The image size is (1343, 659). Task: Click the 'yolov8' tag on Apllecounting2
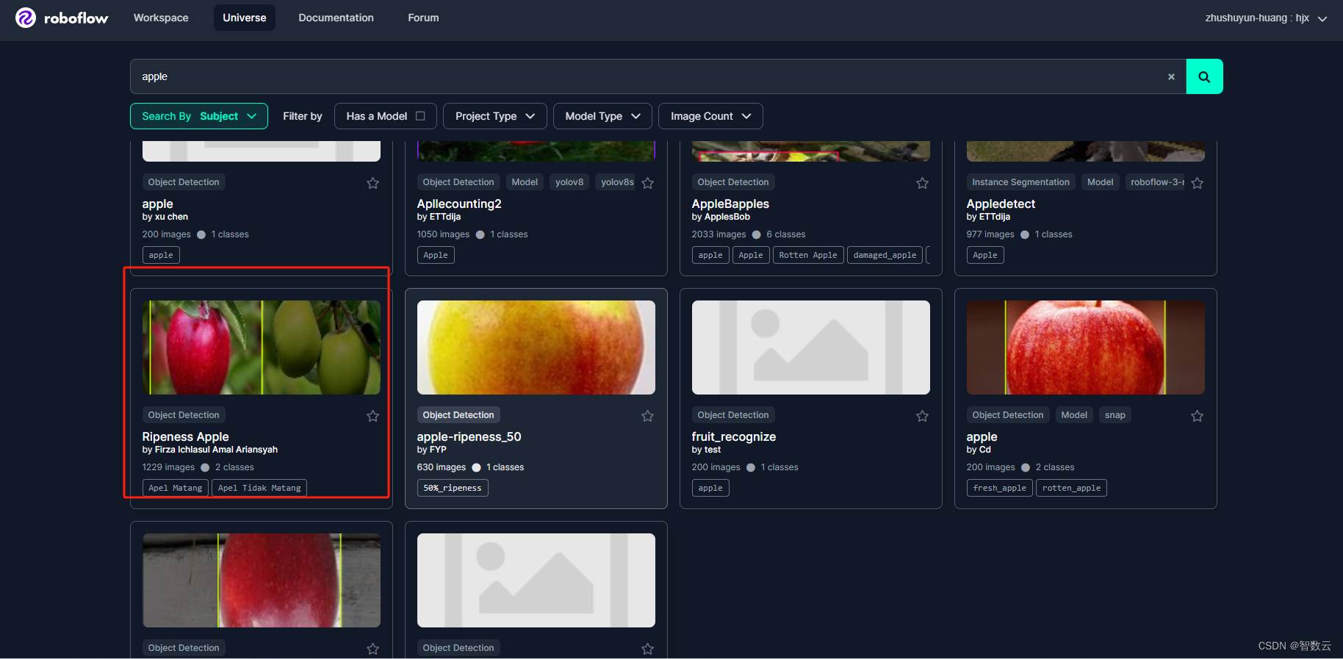569,182
